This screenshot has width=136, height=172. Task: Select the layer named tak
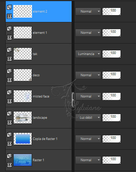click(x=35, y=54)
